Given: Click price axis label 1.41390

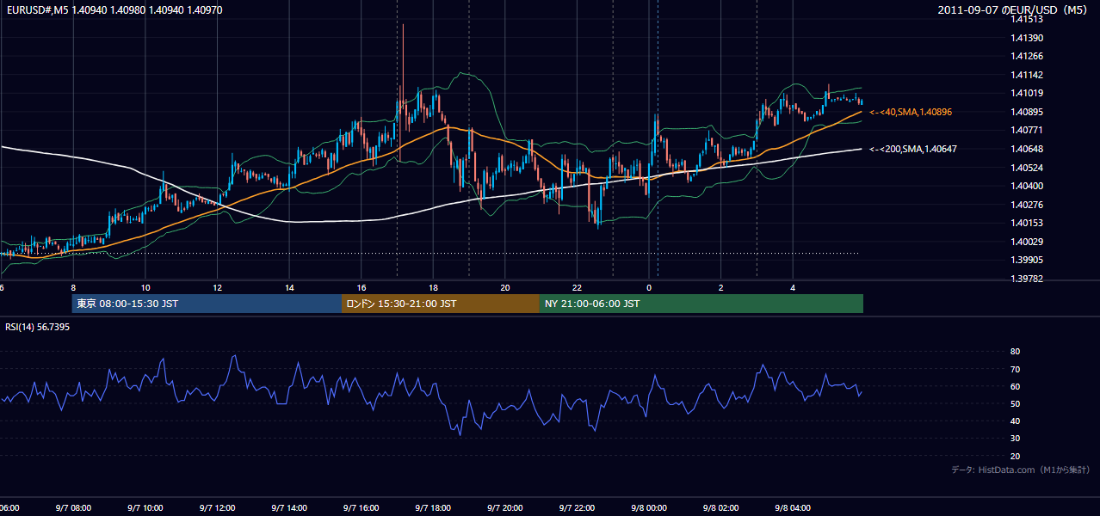Looking at the screenshot, I should pos(1026,38).
